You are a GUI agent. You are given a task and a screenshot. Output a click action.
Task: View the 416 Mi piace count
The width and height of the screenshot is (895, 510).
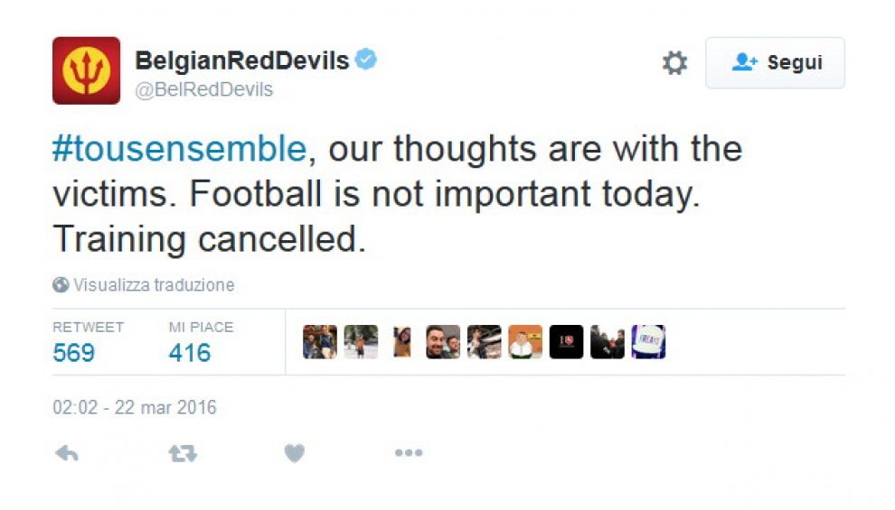[190, 353]
